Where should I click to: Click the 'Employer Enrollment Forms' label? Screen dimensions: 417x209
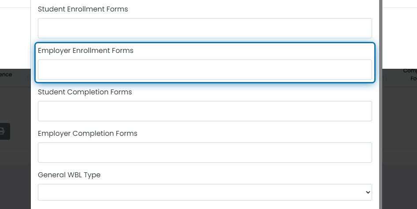click(85, 51)
